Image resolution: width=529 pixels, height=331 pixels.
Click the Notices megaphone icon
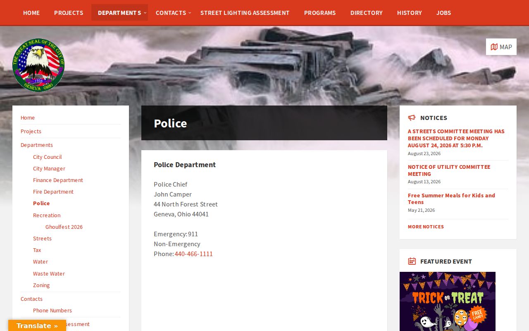(x=412, y=118)
